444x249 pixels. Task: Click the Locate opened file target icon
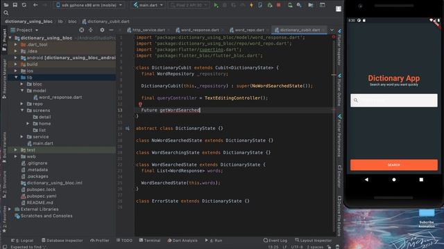point(82,30)
